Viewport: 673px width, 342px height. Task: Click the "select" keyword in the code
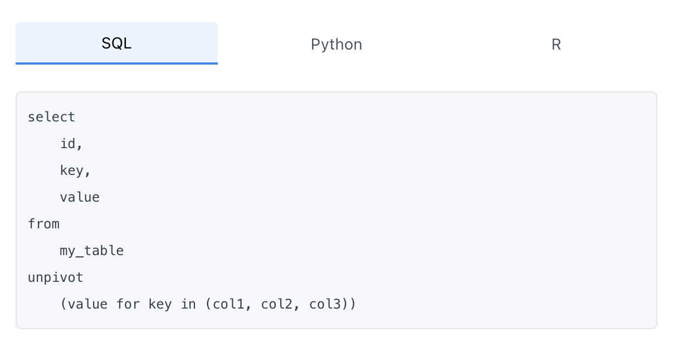[51, 117]
